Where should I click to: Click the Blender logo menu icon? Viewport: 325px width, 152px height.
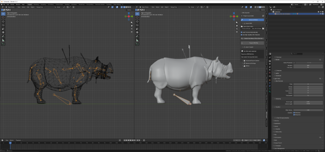click(1, 4)
